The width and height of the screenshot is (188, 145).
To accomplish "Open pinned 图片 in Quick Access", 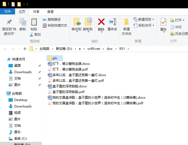I will pyautogui.click(x=15, y=85).
